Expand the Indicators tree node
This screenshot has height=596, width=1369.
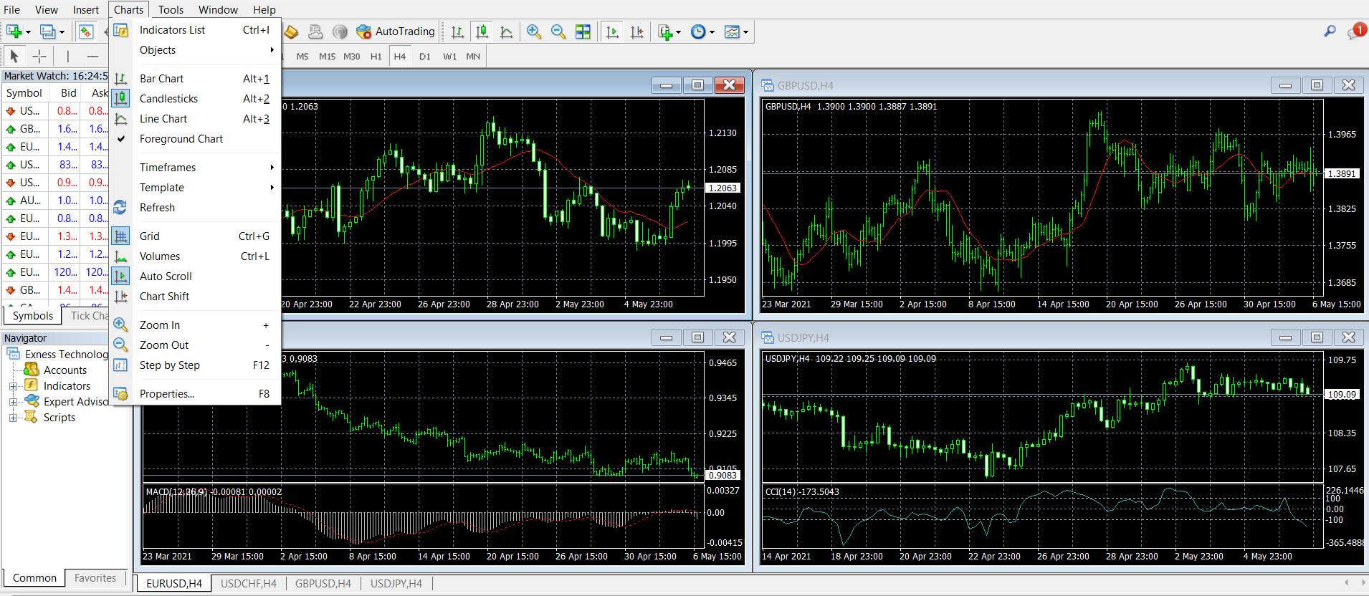(x=13, y=386)
